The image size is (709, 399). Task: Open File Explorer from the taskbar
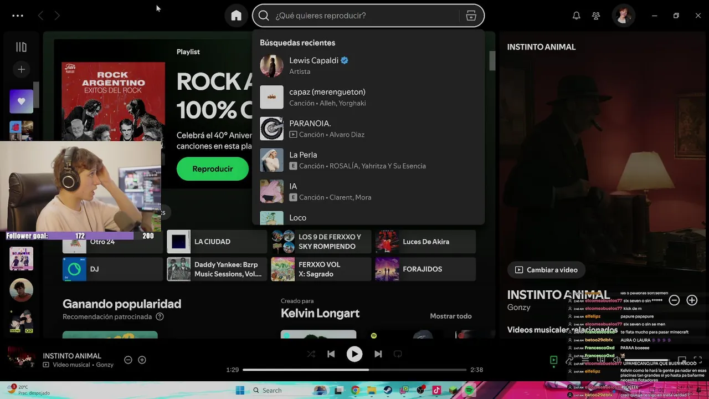point(372,391)
